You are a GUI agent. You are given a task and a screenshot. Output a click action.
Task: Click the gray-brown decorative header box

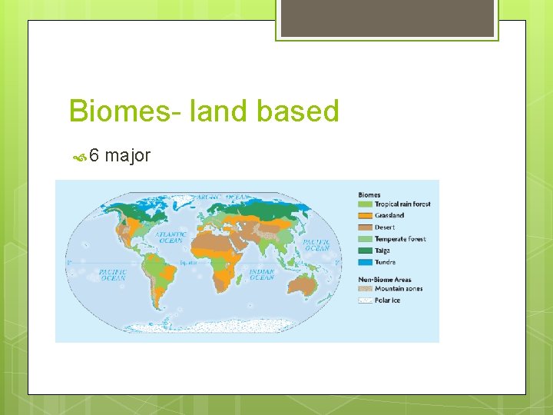[x=387, y=18]
